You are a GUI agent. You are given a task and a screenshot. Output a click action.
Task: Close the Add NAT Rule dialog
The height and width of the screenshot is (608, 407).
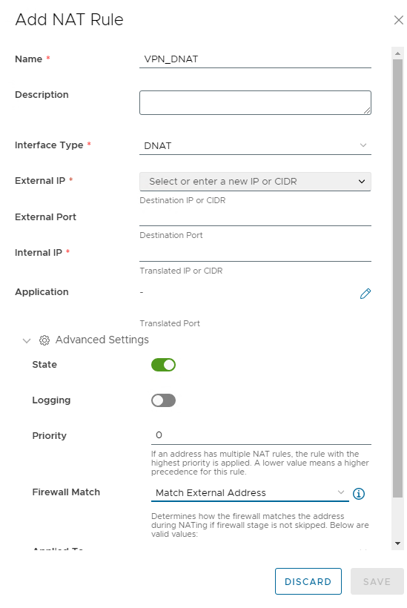coord(398,20)
